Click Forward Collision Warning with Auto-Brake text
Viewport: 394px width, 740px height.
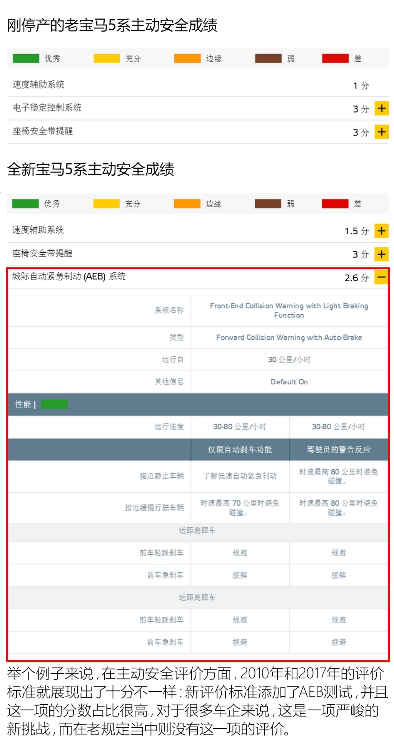coord(289,337)
